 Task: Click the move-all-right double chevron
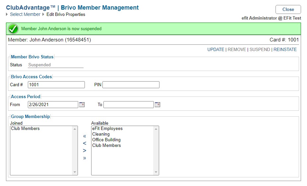[85, 158]
